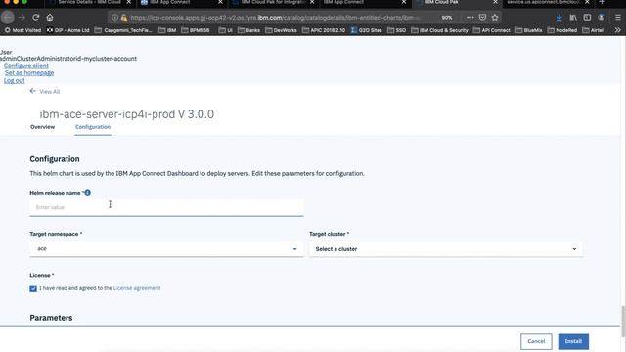Select the Configuration tab
This screenshot has width=626, height=352.
[93, 127]
